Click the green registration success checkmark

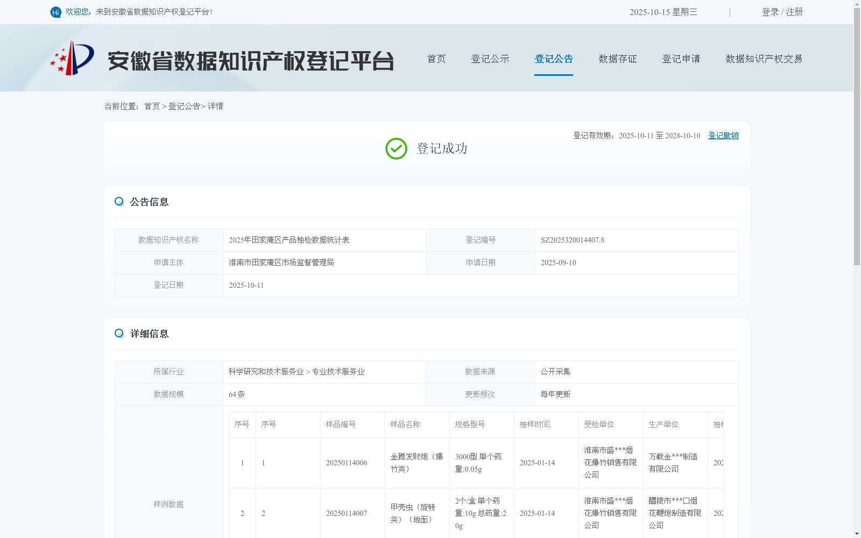(396, 148)
